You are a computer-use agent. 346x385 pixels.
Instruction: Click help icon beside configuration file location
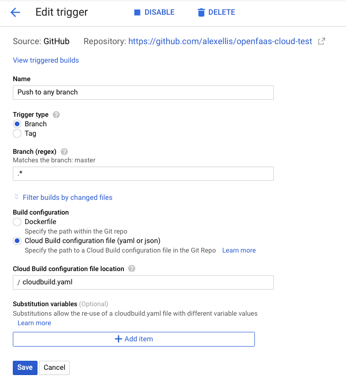pyautogui.click(x=131, y=269)
